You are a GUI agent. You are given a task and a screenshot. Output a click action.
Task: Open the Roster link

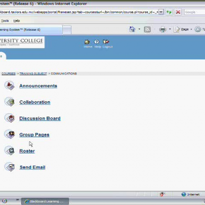[x=27, y=151]
